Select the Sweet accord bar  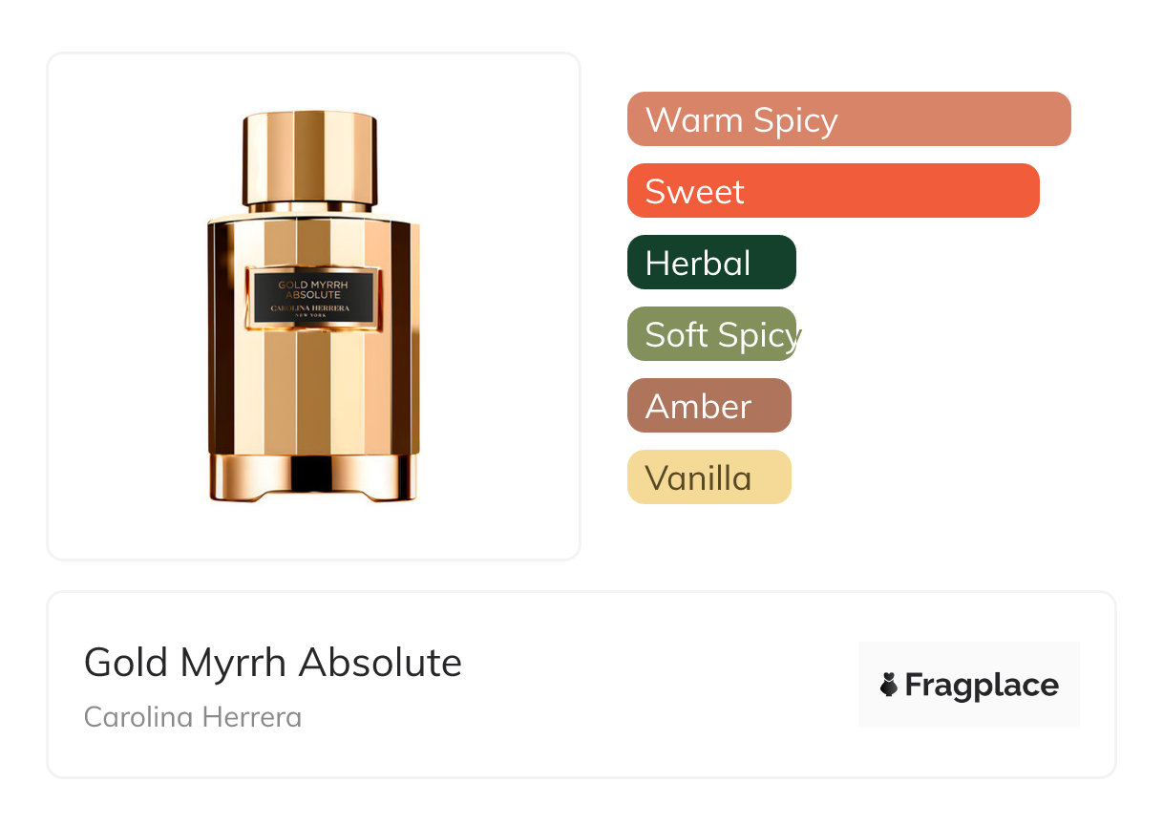(x=833, y=191)
